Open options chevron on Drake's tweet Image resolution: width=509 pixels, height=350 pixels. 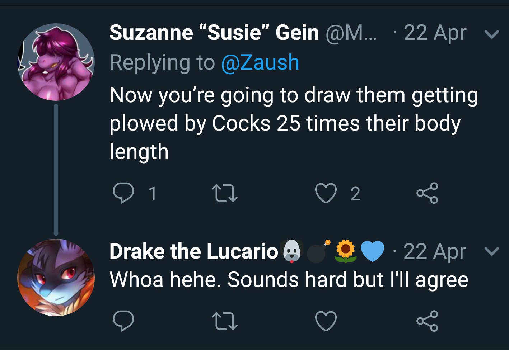tap(491, 251)
